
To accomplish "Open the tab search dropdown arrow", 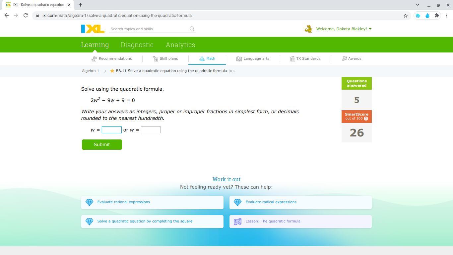I will [x=418, y=5].
